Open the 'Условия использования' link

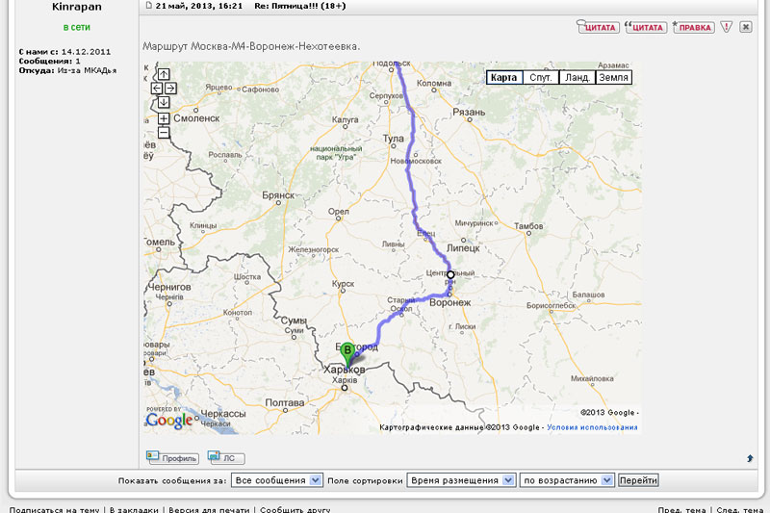[592, 427]
